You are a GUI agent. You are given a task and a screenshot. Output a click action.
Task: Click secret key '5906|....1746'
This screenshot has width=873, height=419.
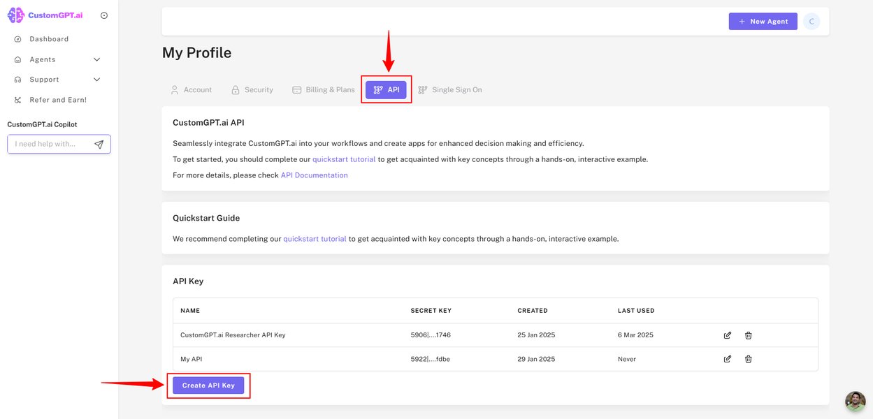pyautogui.click(x=431, y=335)
